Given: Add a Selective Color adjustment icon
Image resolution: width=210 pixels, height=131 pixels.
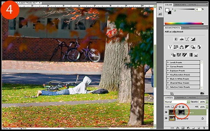Looking at the screenshot, I should pos(196,55).
